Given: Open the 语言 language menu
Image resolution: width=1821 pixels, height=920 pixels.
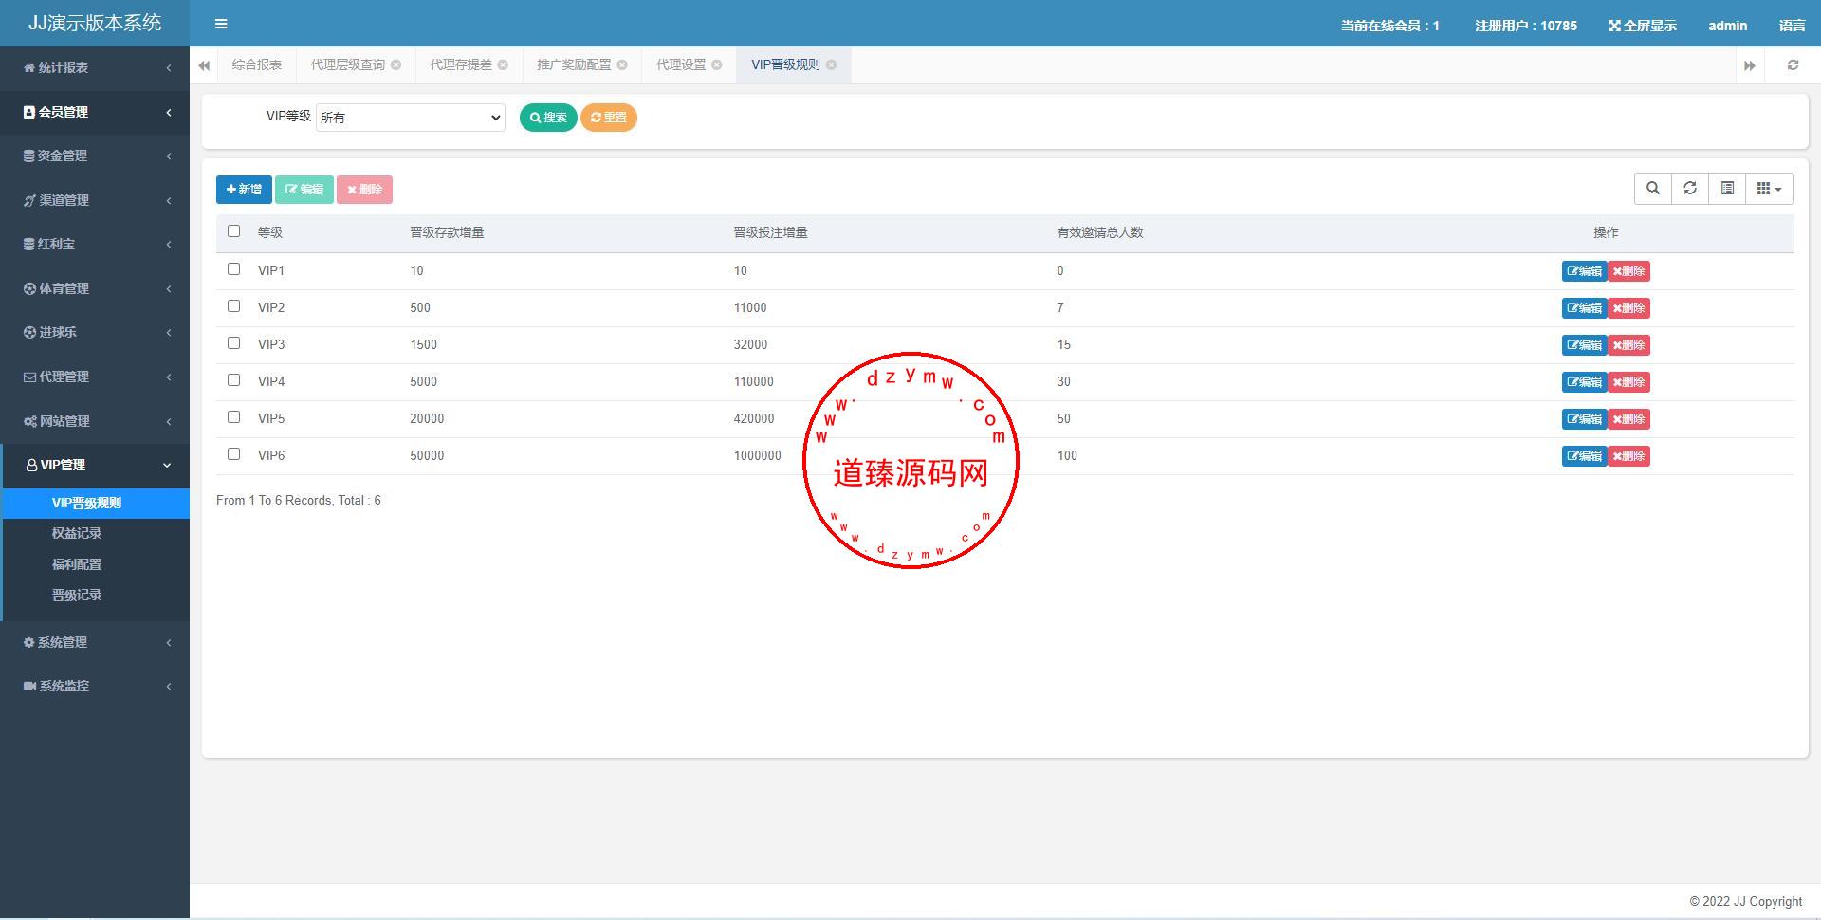Looking at the screenshot, I should click(1793, 26).
